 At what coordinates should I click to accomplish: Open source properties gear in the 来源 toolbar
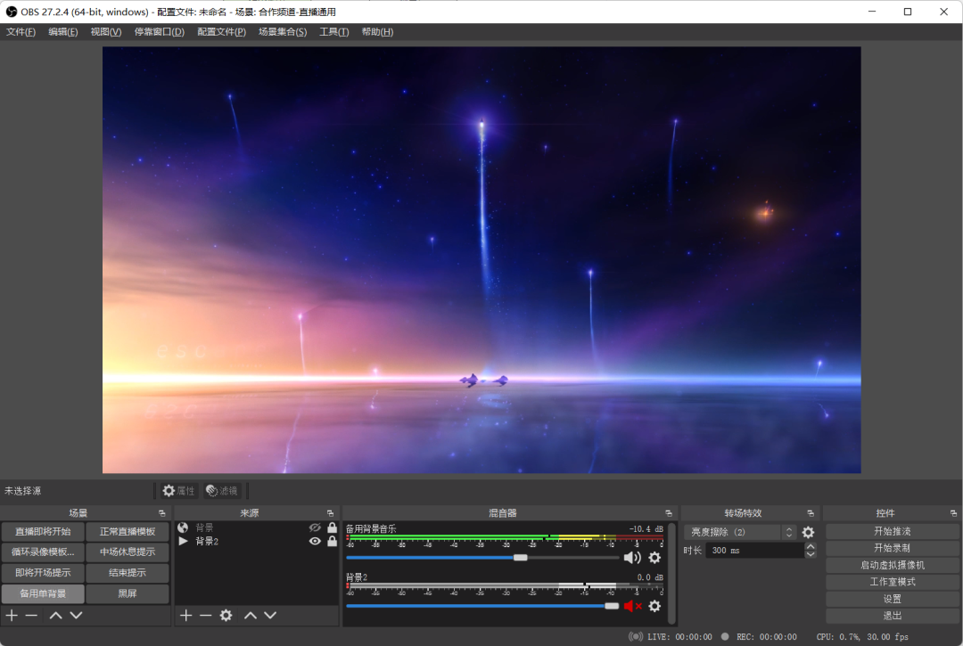click(x=226, y=616)
